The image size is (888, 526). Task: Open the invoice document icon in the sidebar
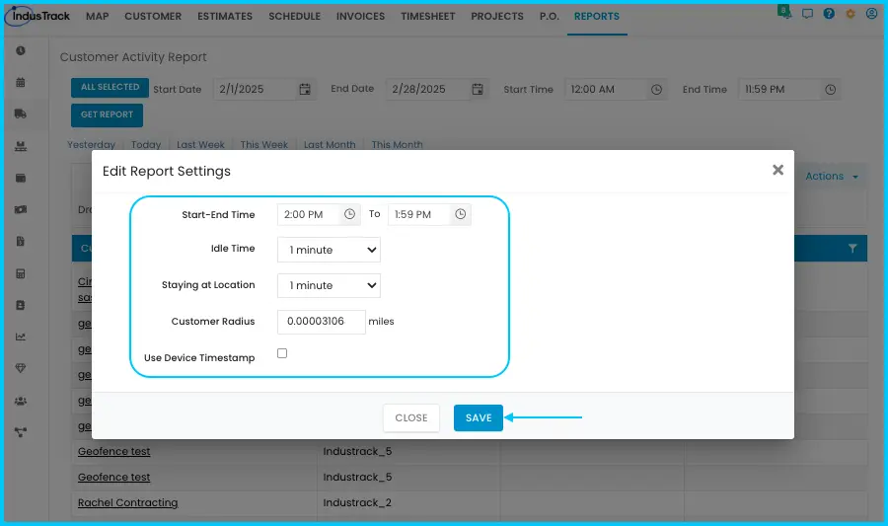pos(21,241)
